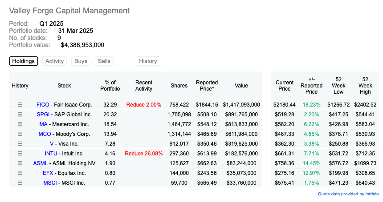Click the 52 Week Low column header
Image resolution: width=383 pixels, height=202 pixels.
point(338,86)
